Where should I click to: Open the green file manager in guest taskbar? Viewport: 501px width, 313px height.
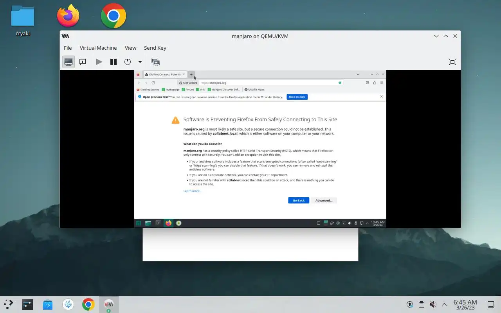(148, 223)
